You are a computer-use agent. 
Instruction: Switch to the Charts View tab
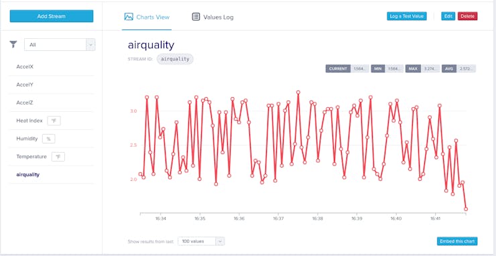[147, 17]
